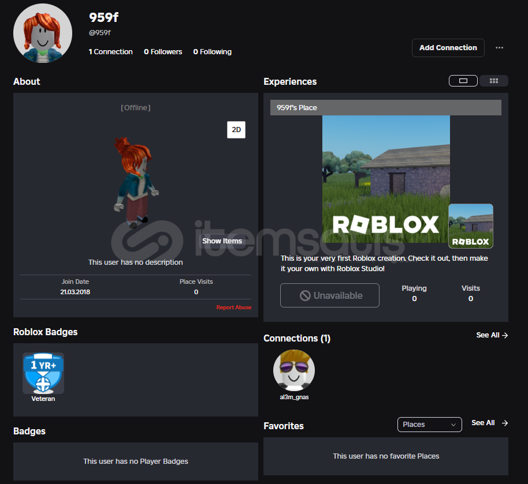The width and height of the screenshot is (528, 484).
Task: Click the Veteran badge label
Action: (x=43, y=399)
